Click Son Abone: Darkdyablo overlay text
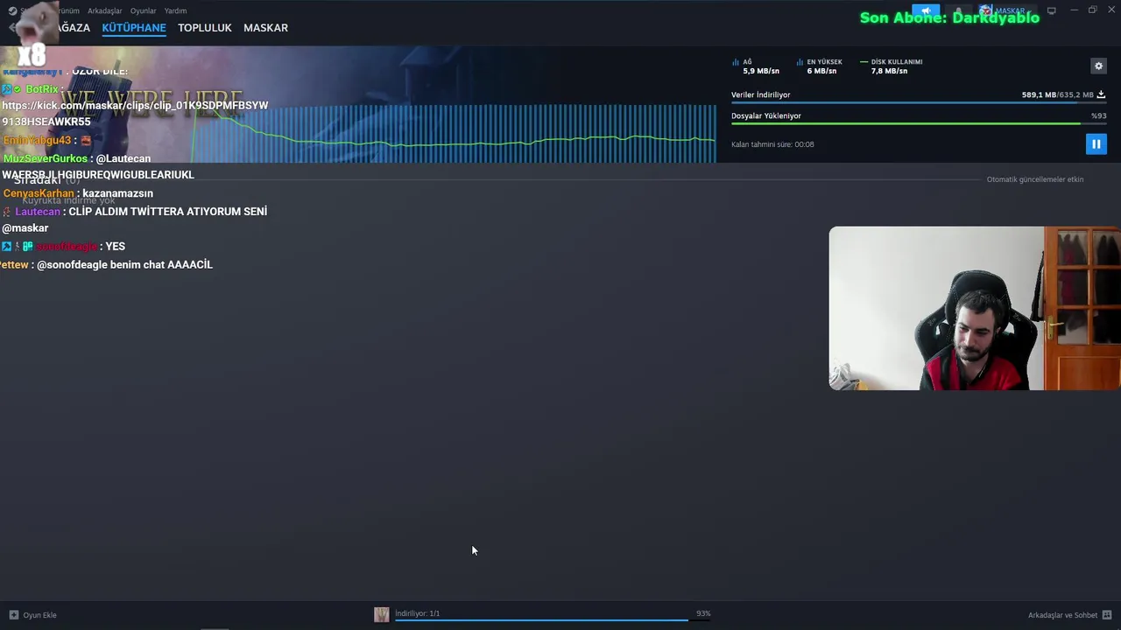1121x630 pixels. pyautogui.click(x=949, y=17)
